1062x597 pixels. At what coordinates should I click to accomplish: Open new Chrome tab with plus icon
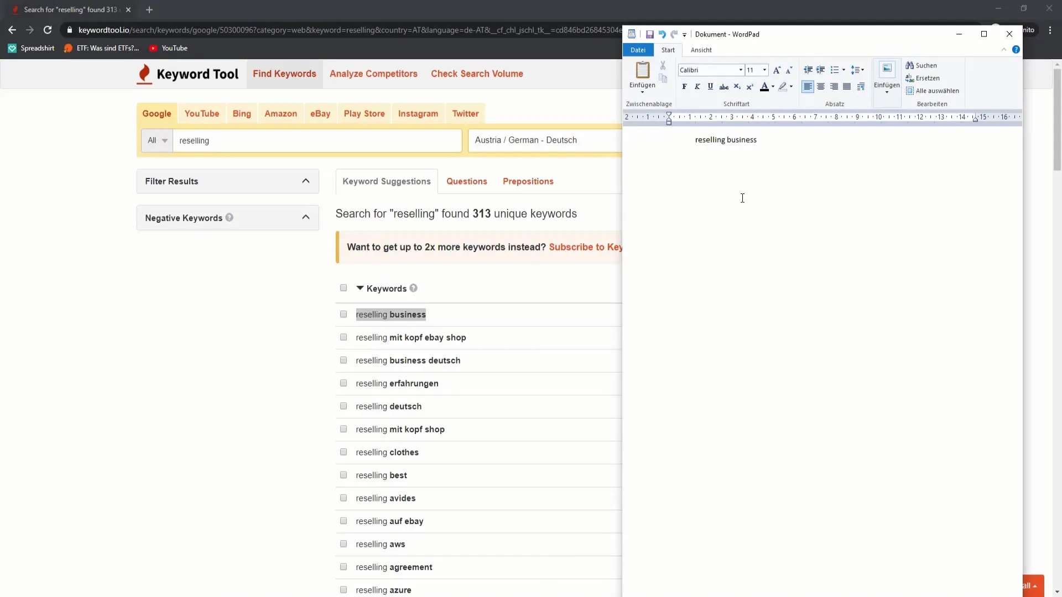click(x=149, y=9)
